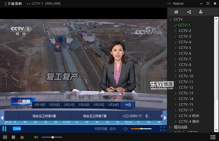
Task: Pause the live stream with overlay pause button
Action: coord(4,129)
